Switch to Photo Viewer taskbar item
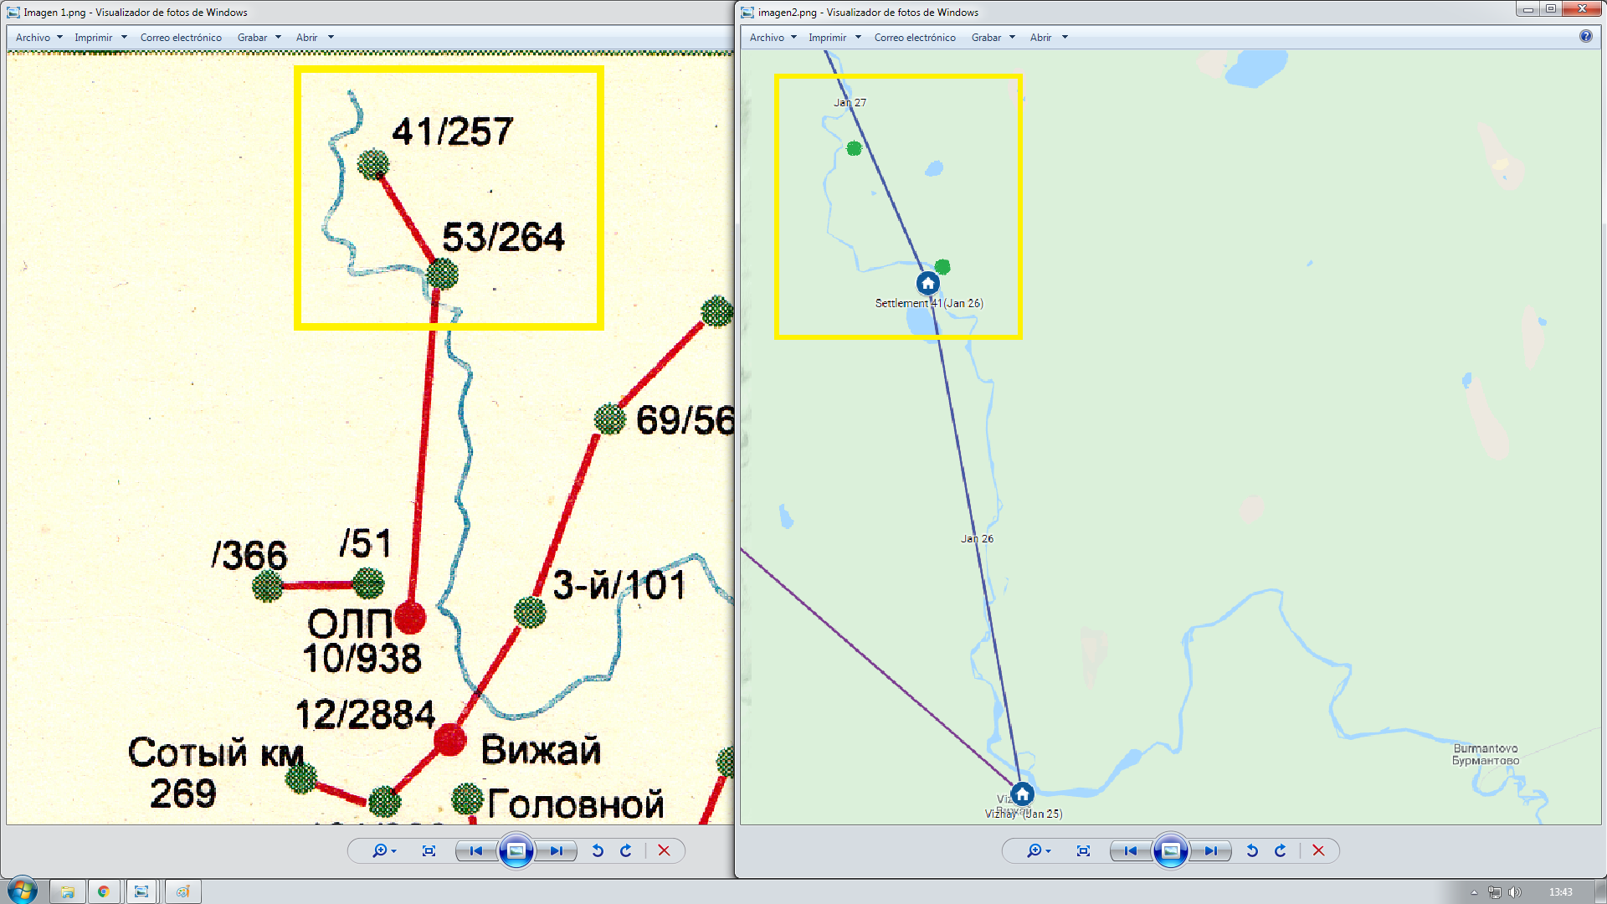The image size is (1607, 904). tap(141, 891)
